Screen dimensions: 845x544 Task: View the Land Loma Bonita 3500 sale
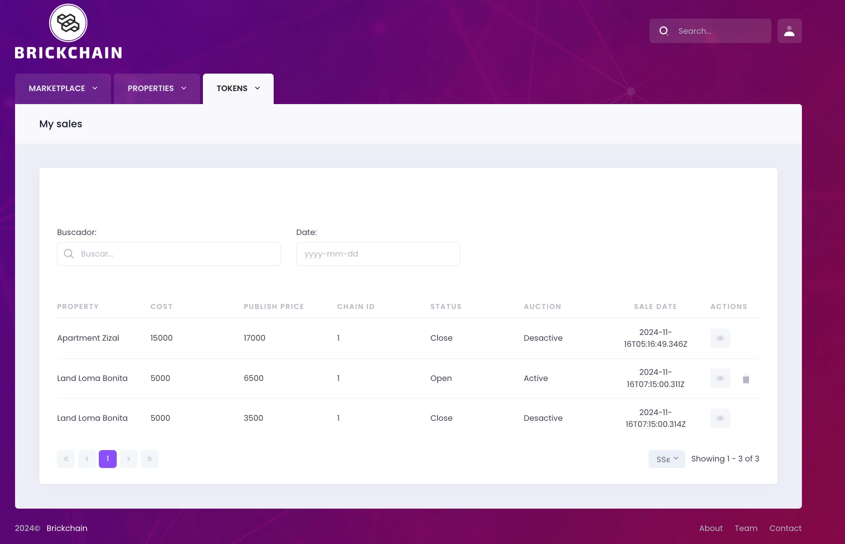[x=720, y=418]
